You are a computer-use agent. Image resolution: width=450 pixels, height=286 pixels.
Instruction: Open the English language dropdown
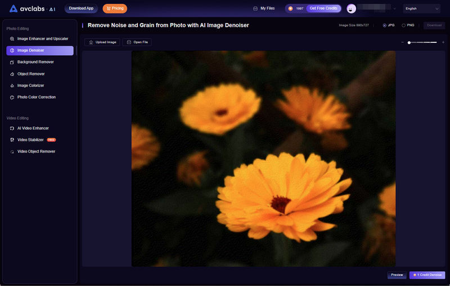click(x=421, y=8)
